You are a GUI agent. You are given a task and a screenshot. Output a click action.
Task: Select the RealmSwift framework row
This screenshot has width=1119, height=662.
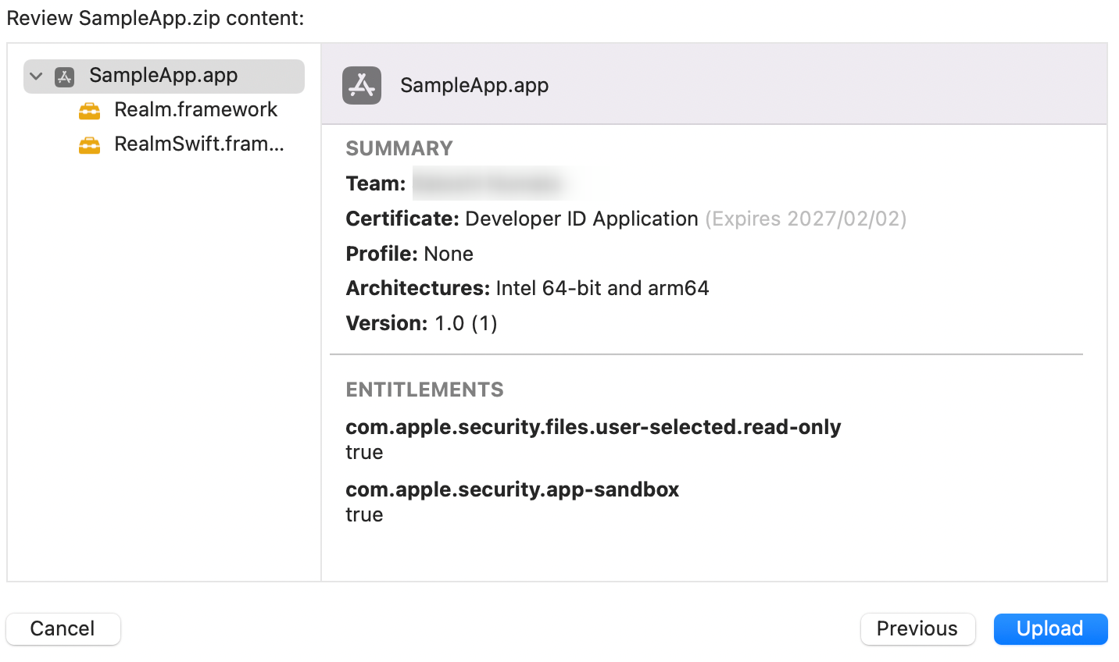click(198, 144)
